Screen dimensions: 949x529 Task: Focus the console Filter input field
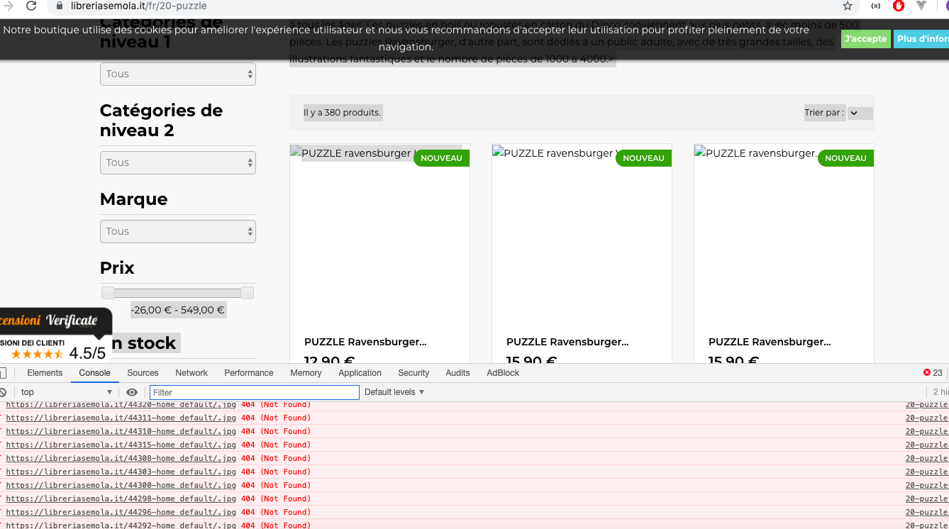[255, 392]
